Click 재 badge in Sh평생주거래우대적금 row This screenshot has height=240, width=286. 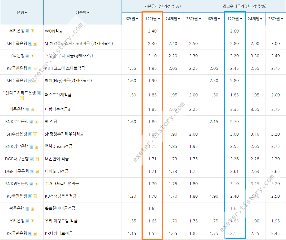(x=30, y=134)
